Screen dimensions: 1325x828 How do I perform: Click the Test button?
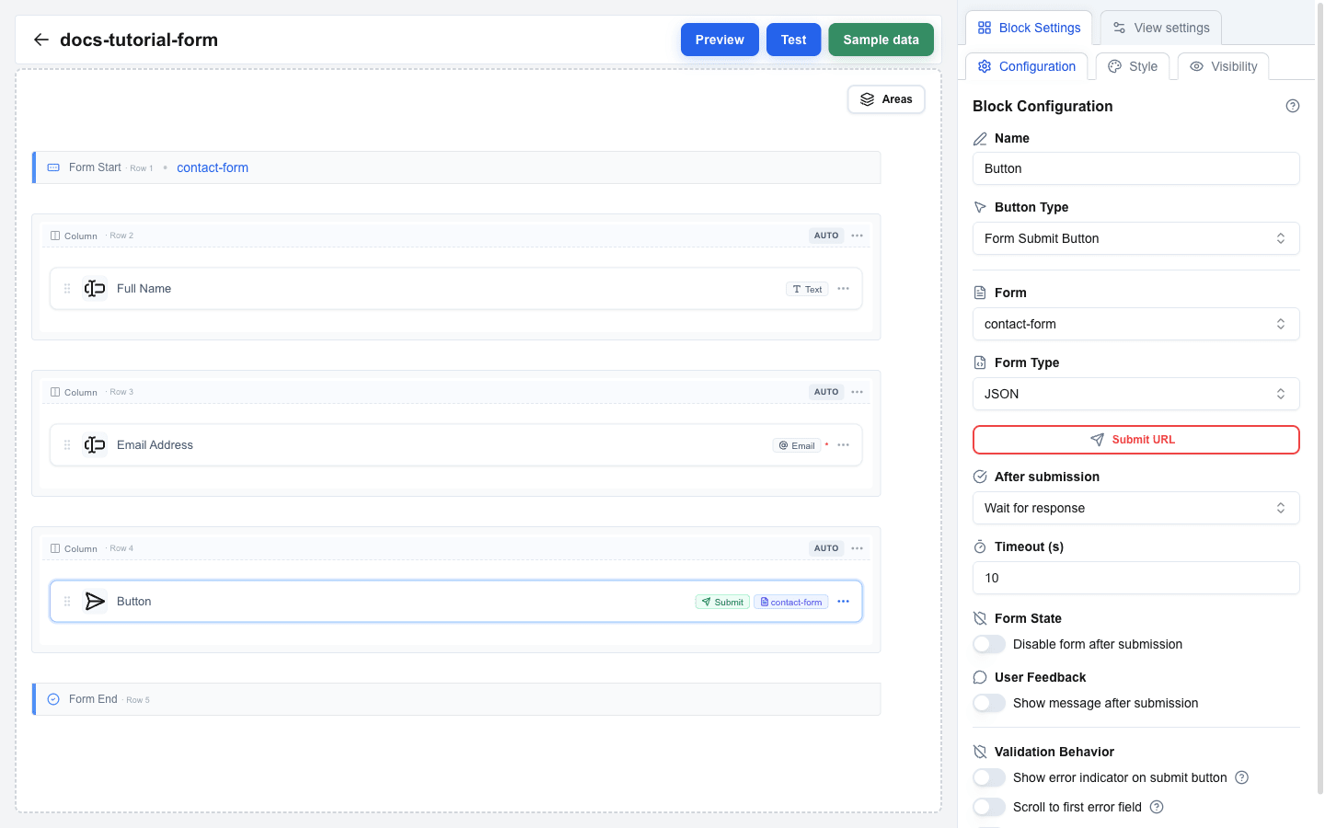pos(793,40)
